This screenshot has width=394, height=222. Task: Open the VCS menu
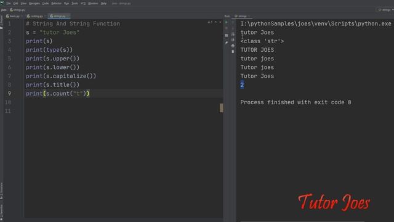click(x=83, y=3)
